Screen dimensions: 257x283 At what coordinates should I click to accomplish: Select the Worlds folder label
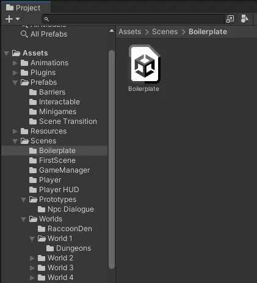click(51, 219)
